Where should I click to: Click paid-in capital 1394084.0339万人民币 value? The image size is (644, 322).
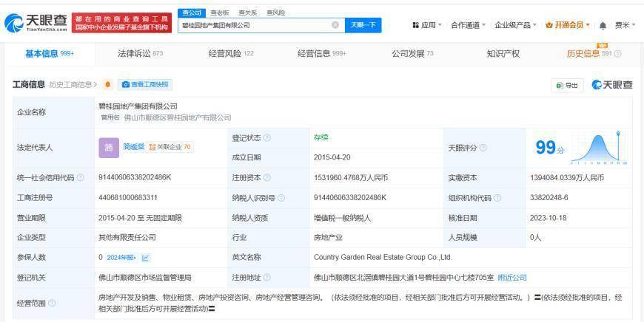click(x=567, y=178)
